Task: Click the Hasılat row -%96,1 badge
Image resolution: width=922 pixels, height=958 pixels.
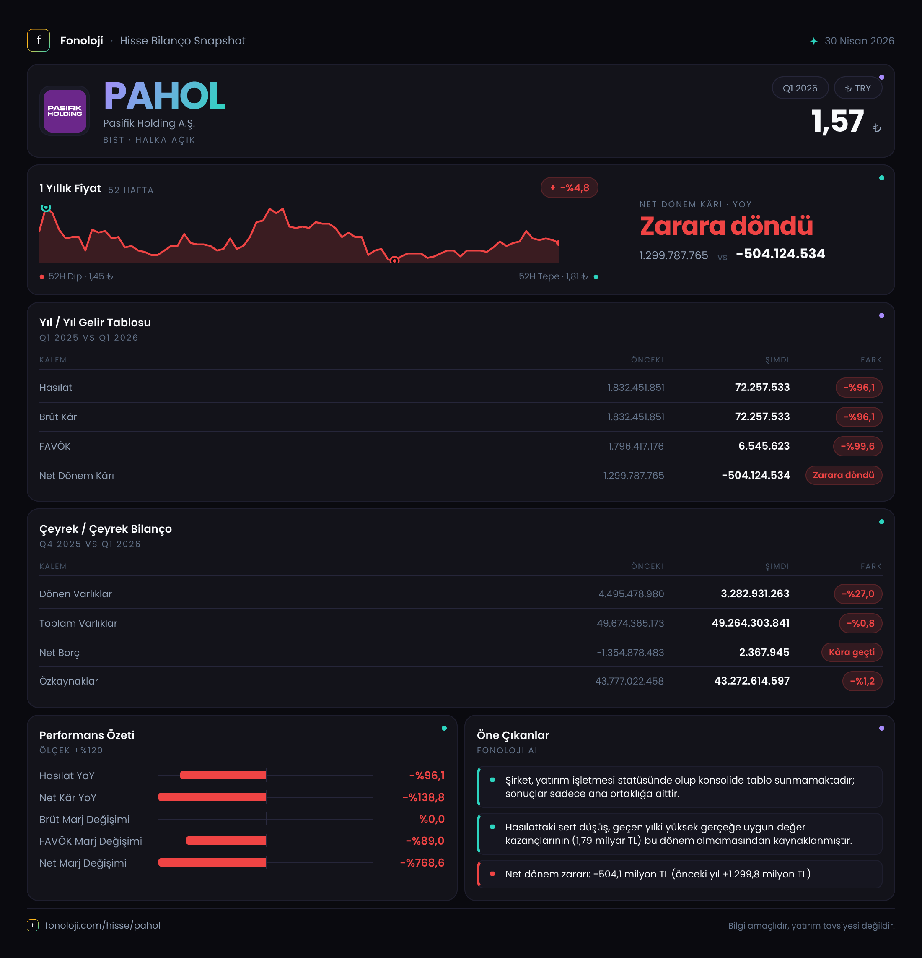Action: 859,388
